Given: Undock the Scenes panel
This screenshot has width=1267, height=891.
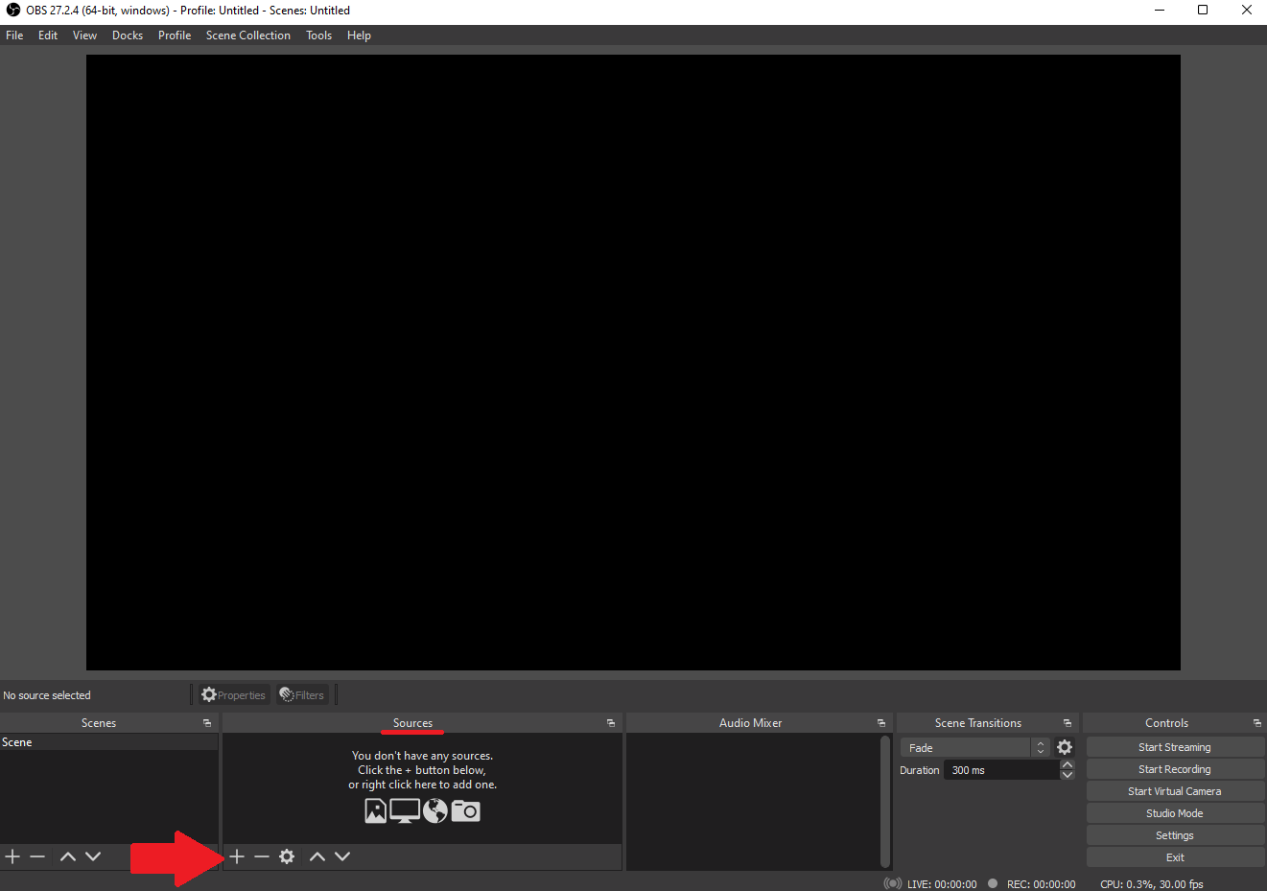Looking at the screenshot, I should coord(207,723).
